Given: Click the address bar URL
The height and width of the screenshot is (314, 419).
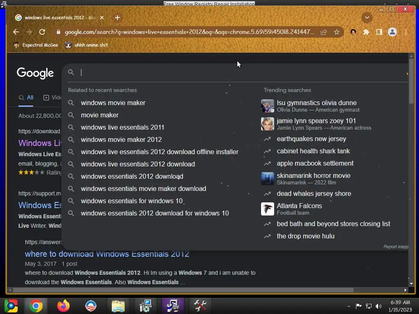Looking at the screenshot, I should pos(189,32).
